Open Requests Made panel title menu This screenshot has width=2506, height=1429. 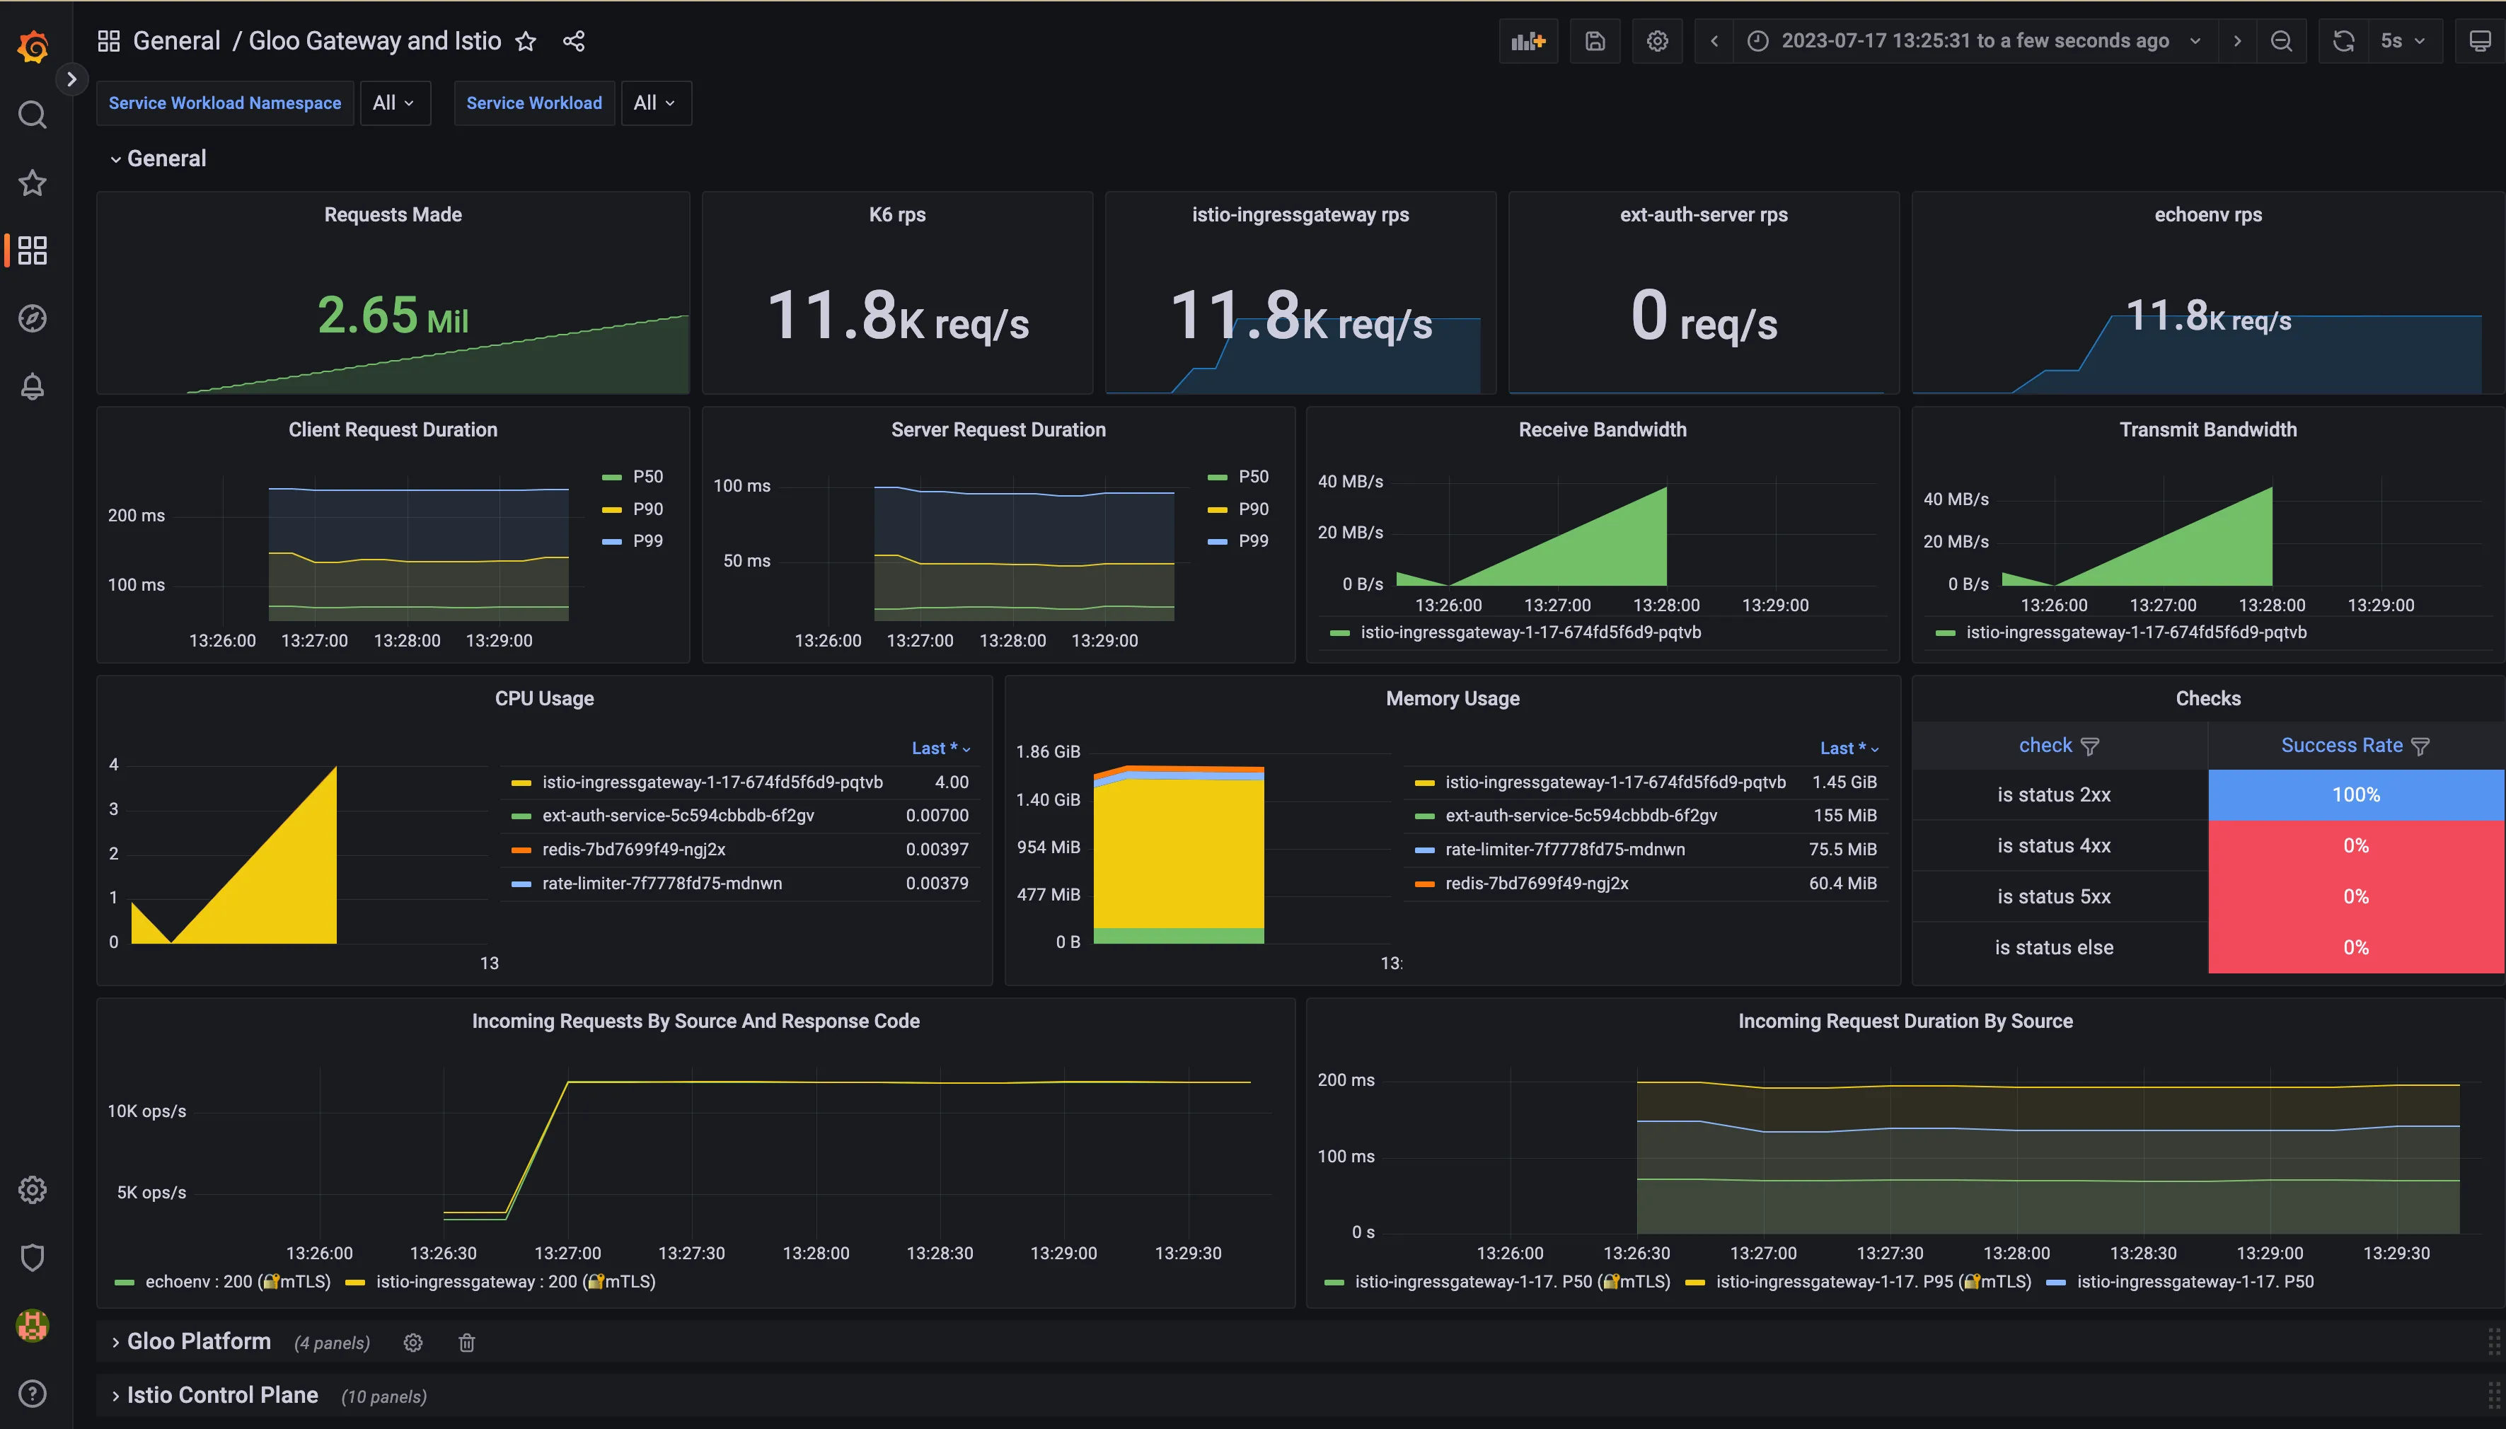point(393,215)
